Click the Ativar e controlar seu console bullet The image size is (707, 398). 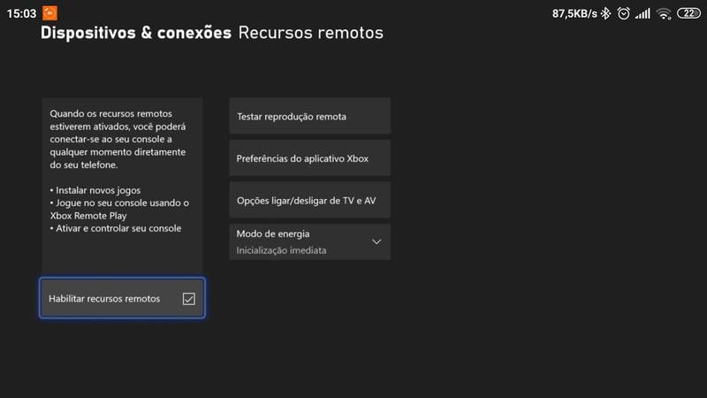coord(116,228)
